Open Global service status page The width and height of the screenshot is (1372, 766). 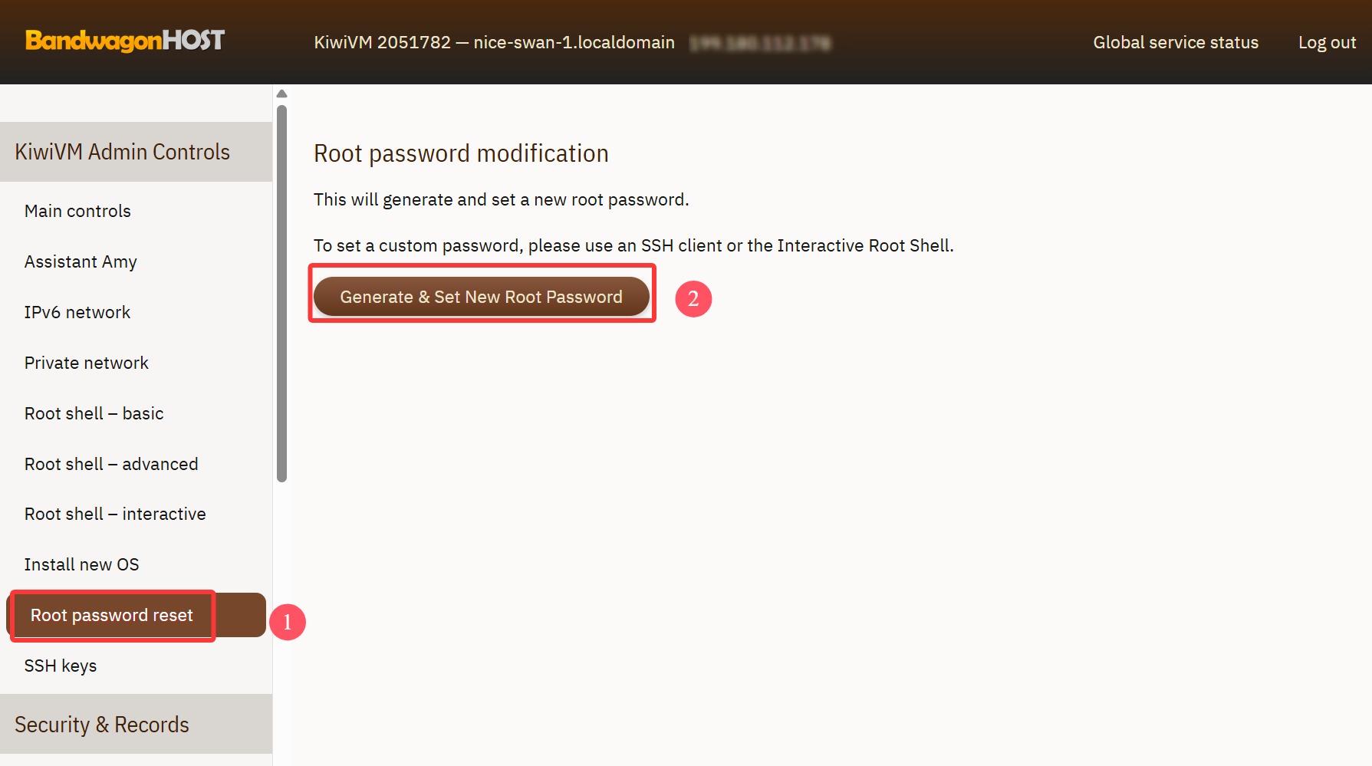coord(1175,42)
